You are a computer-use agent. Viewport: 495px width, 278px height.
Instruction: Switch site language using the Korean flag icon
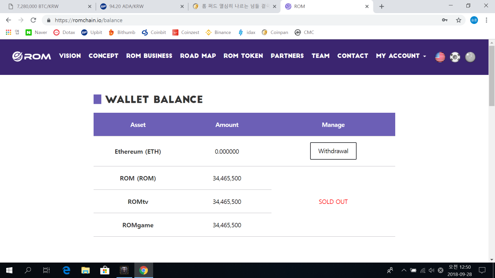pyautogui.click(x=455, y=57)
